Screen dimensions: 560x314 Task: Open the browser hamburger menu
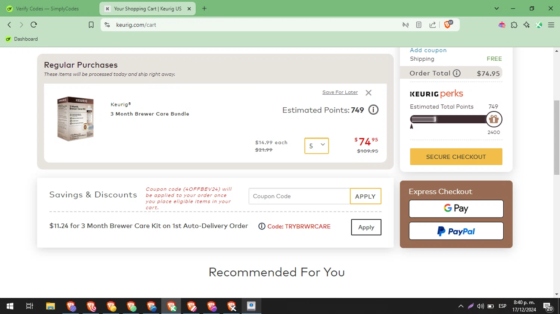click(551, 25)
